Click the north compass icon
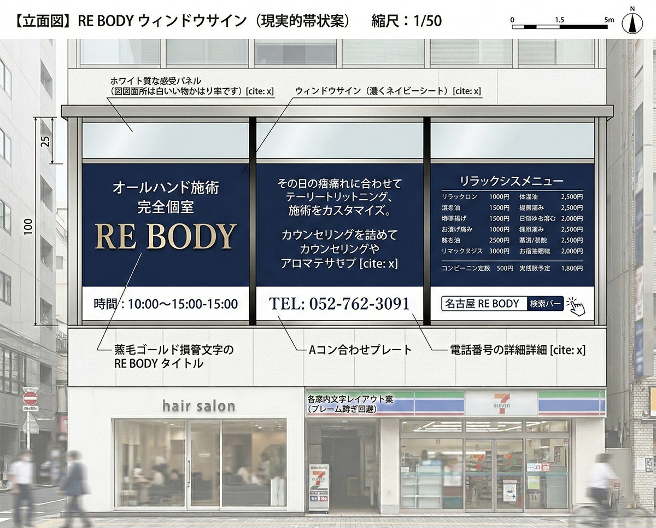 tap(631, 22)
